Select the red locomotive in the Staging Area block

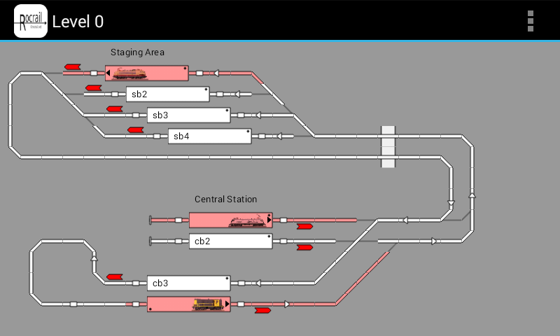129,73
